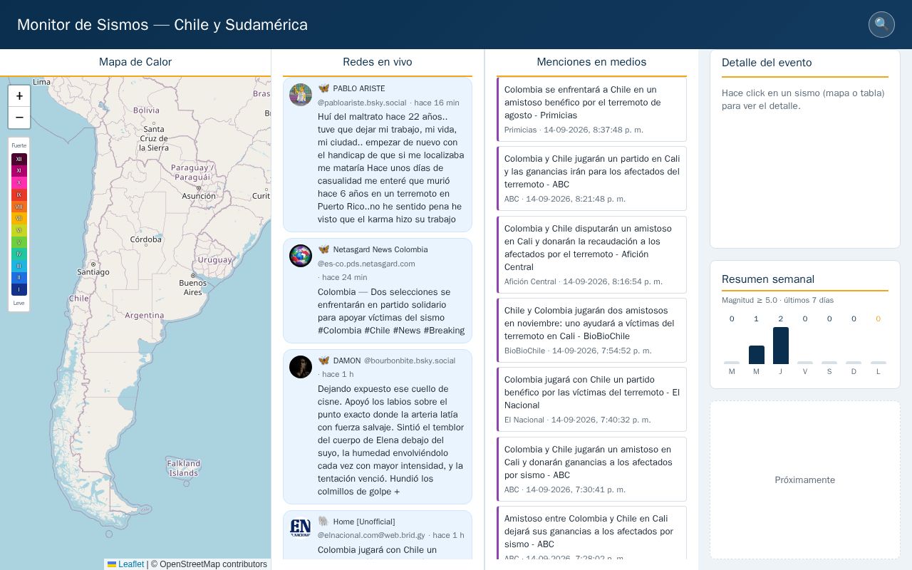Screen dimensions: 912x570
Task: Switch to the Mapa de Calor tab
Action: 135,62
